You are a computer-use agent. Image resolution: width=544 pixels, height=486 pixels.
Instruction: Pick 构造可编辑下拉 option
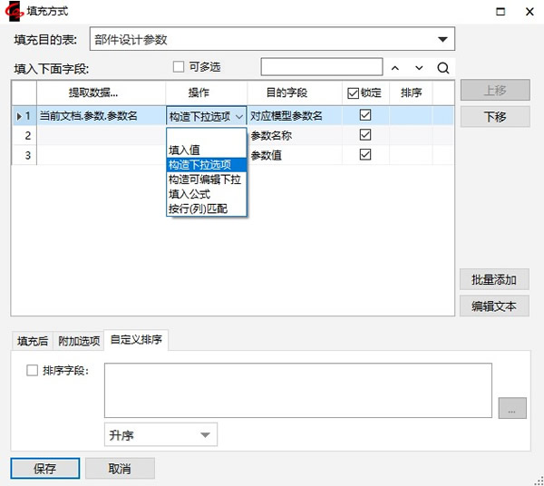coord(206,180)
